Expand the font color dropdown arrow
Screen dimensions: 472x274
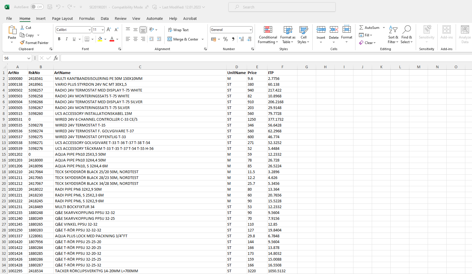click(117, 39)
